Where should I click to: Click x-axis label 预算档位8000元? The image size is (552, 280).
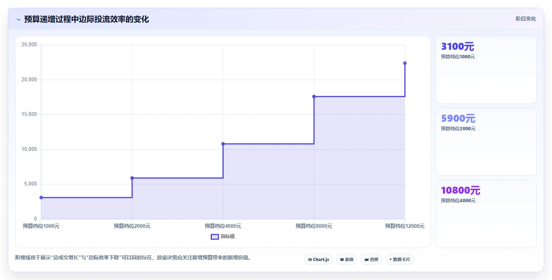coord(314,226)
